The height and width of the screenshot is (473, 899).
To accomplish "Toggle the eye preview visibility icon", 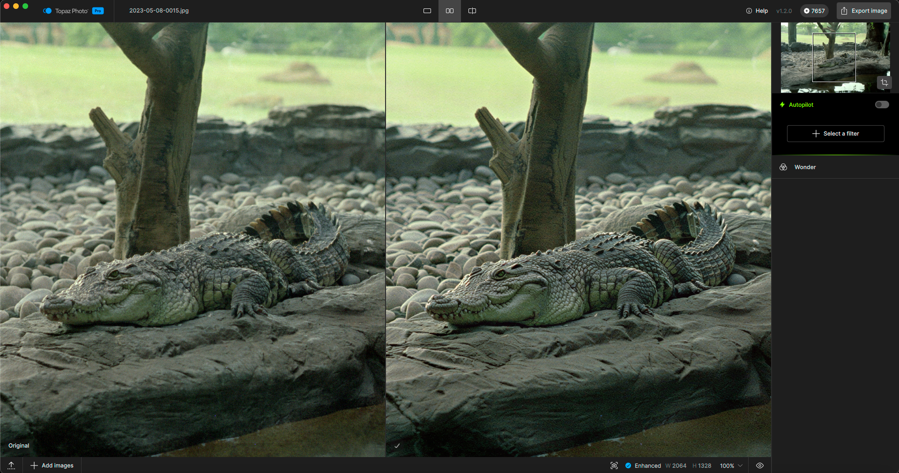I will [760, 465].
